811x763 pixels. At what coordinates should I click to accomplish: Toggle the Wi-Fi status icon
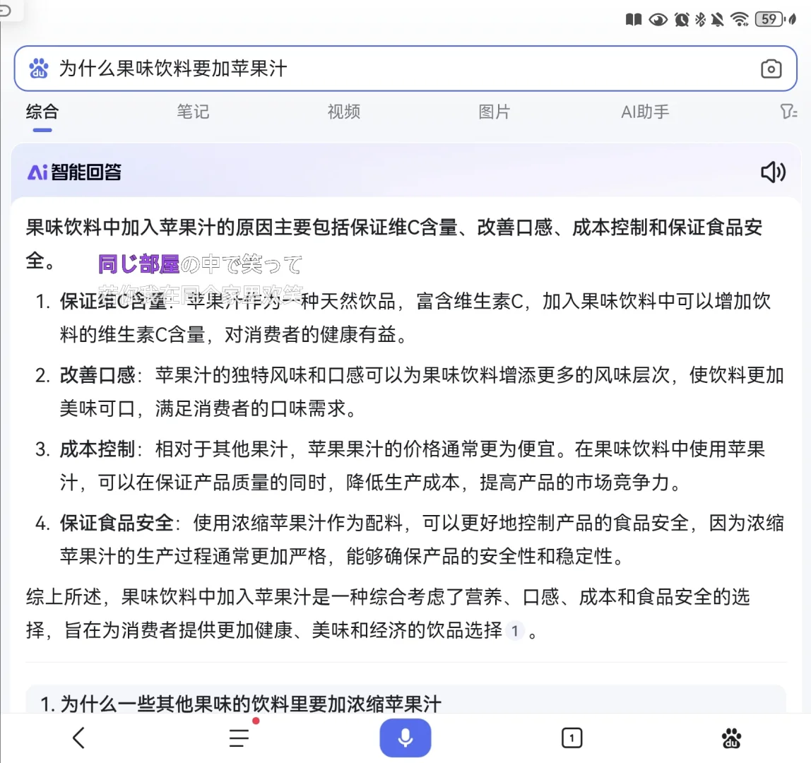[740, 20]
